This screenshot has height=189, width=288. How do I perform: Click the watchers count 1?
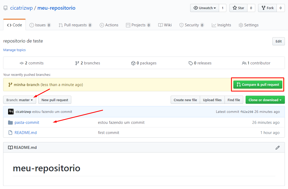223,8
